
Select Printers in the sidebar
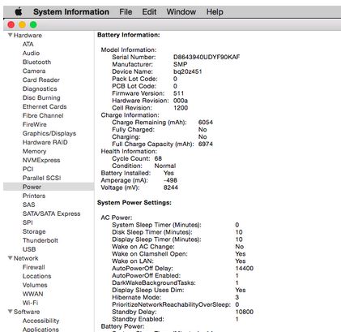(x=34, y=196)
